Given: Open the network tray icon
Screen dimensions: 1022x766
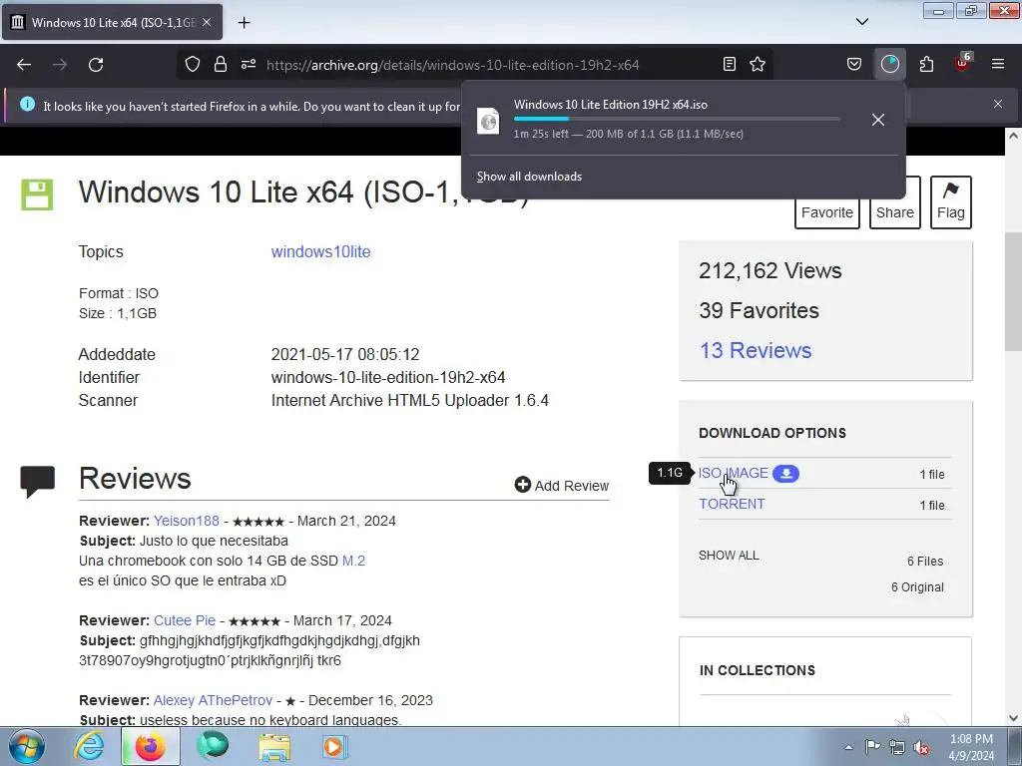Looking at the screenshot, I should (897, 747).
